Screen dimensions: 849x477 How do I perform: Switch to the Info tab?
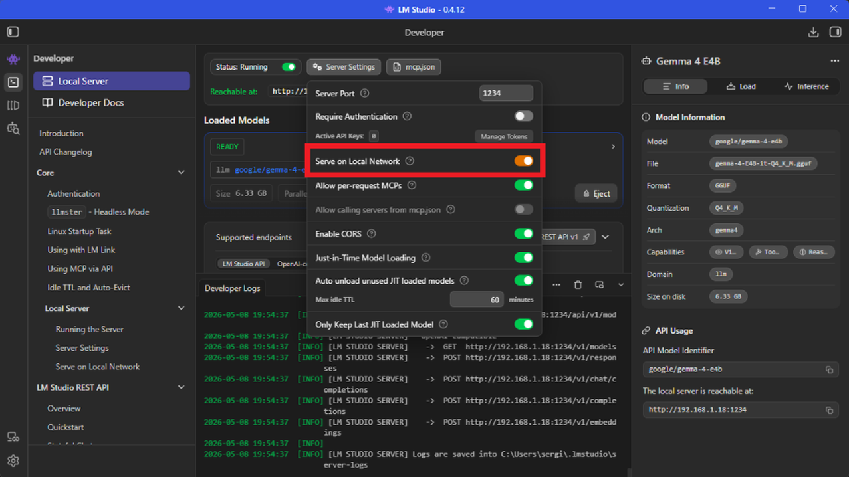coord(675,86)
